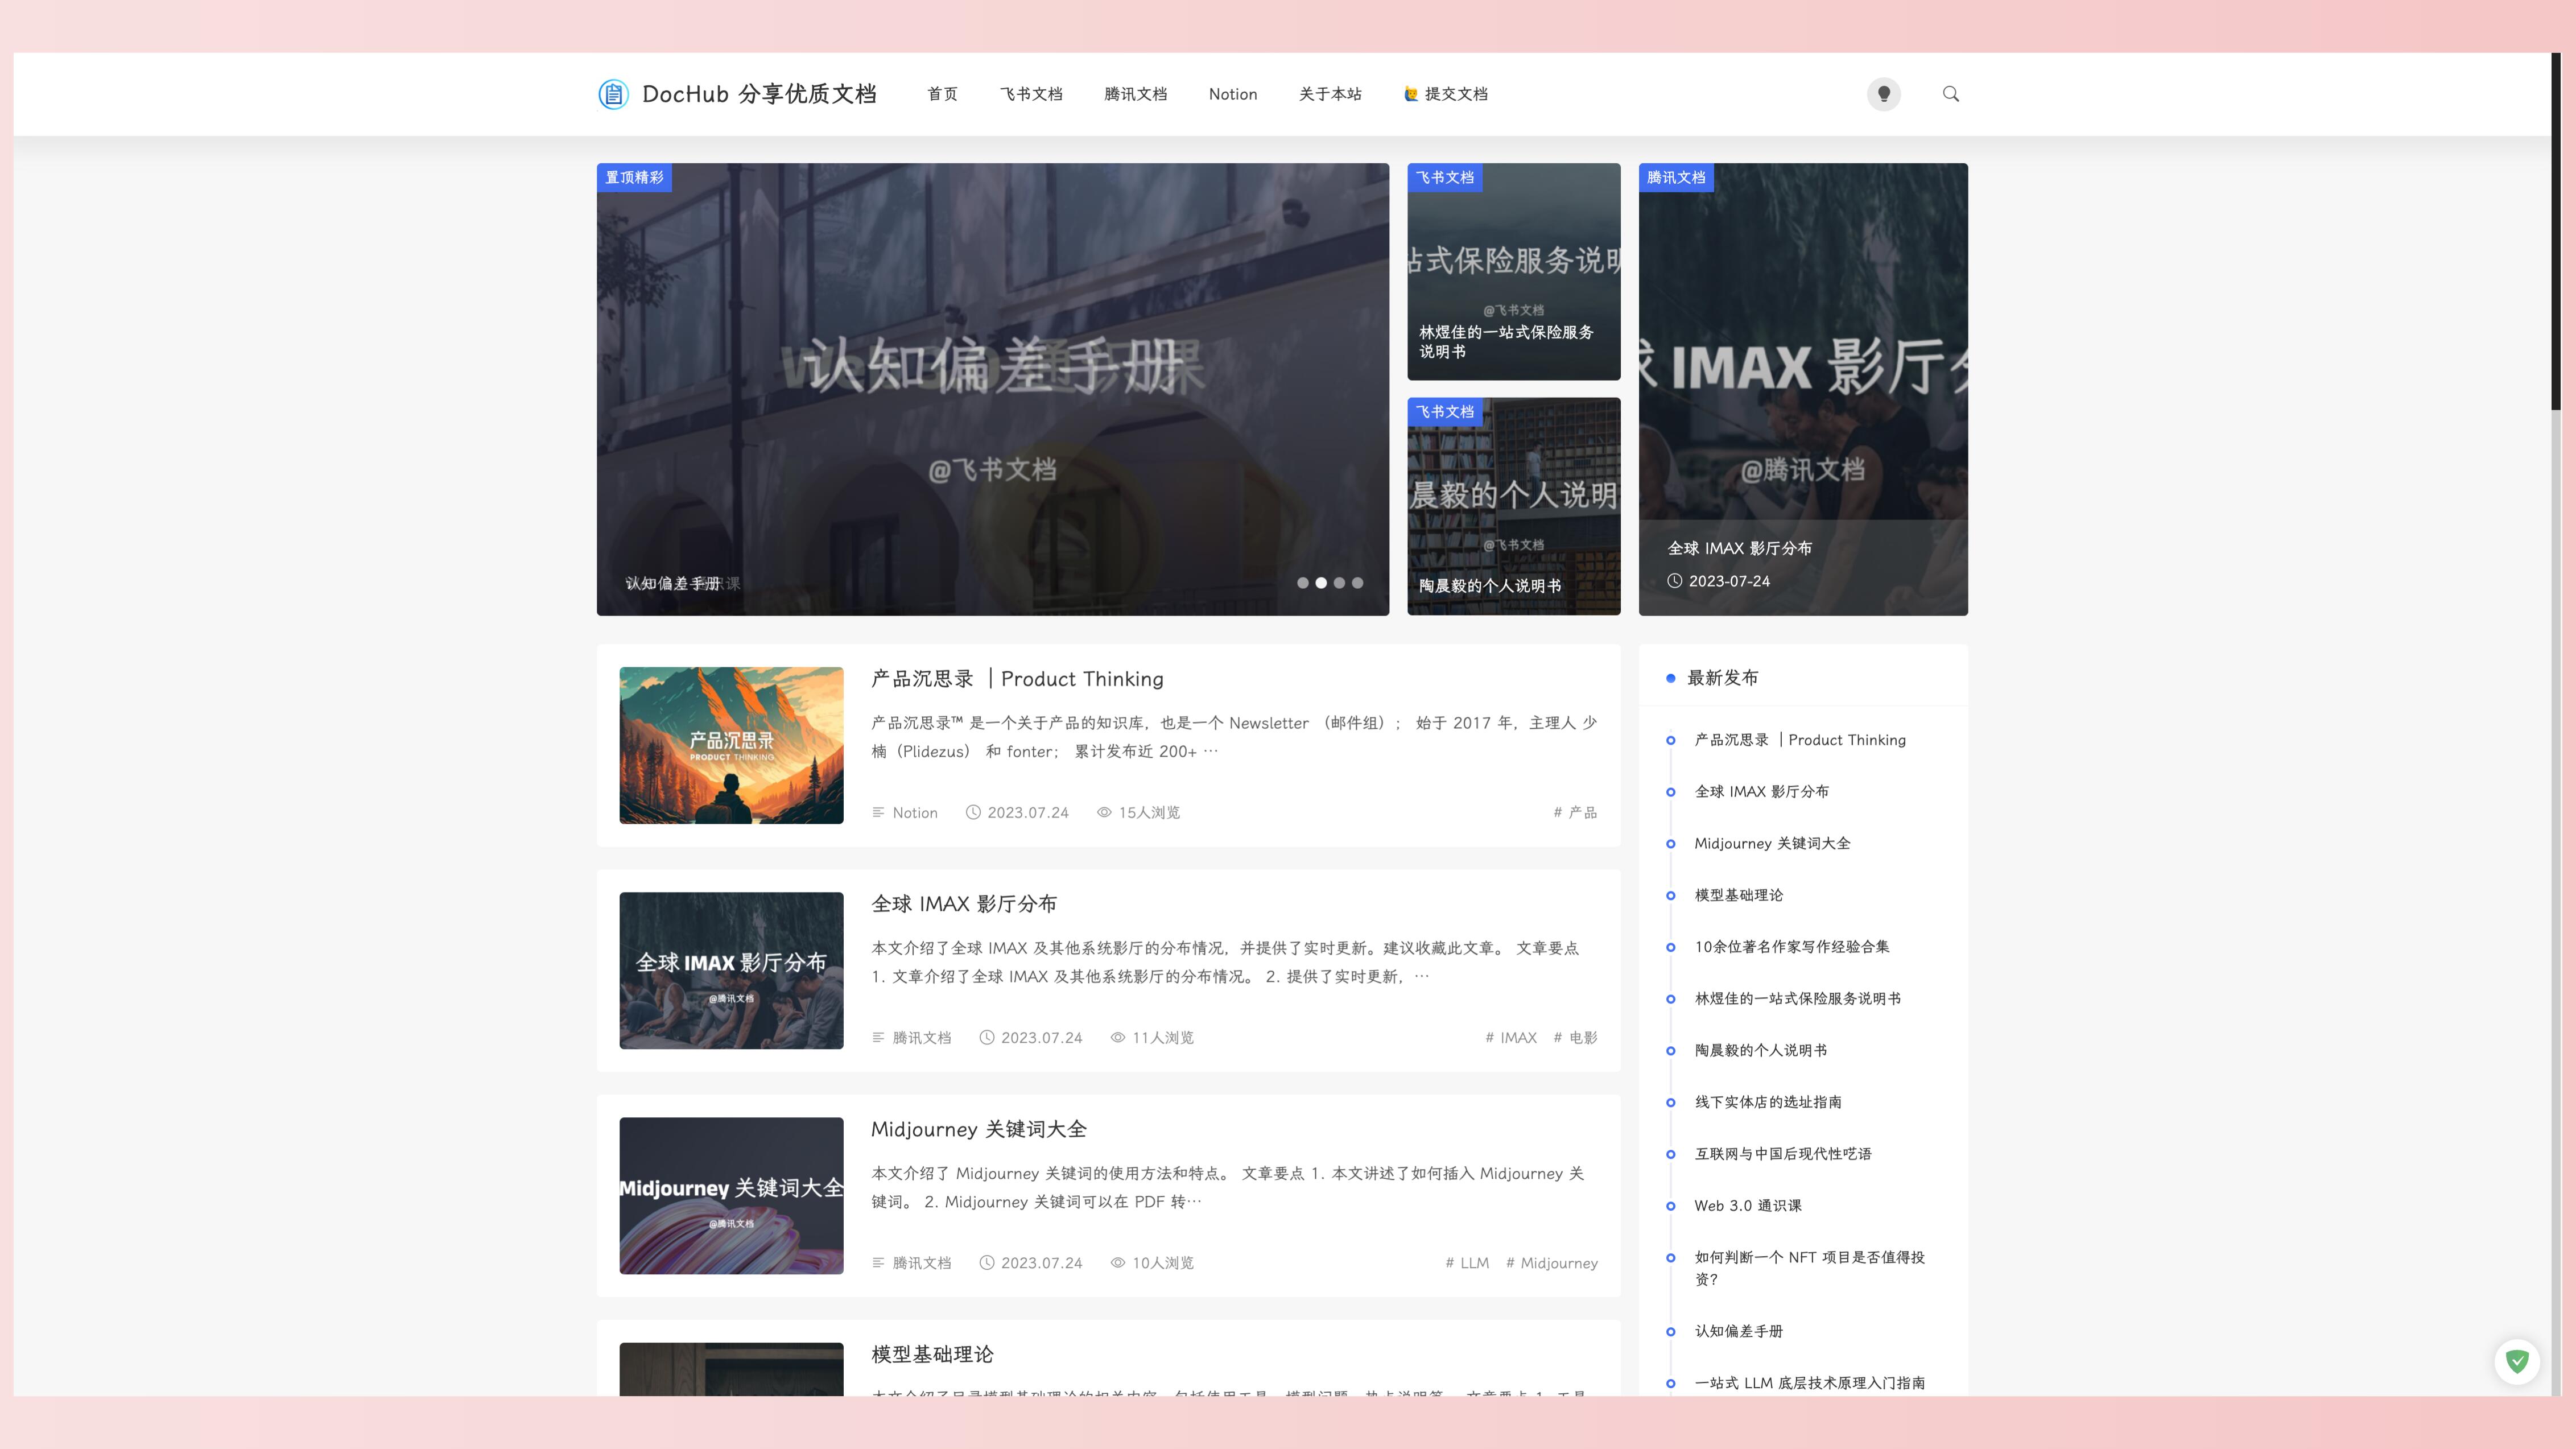The image size is (2576, 1449).
Task: Click the green shield badge icon
Action: 2517,1361
